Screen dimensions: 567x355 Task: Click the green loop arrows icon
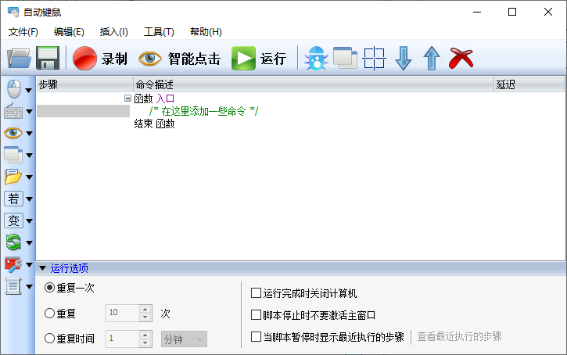pos(13,242)
